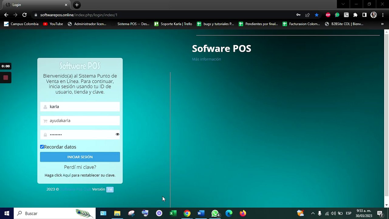
Task: Open the Campus Colombia bookmark
Action: pos(21,24)
